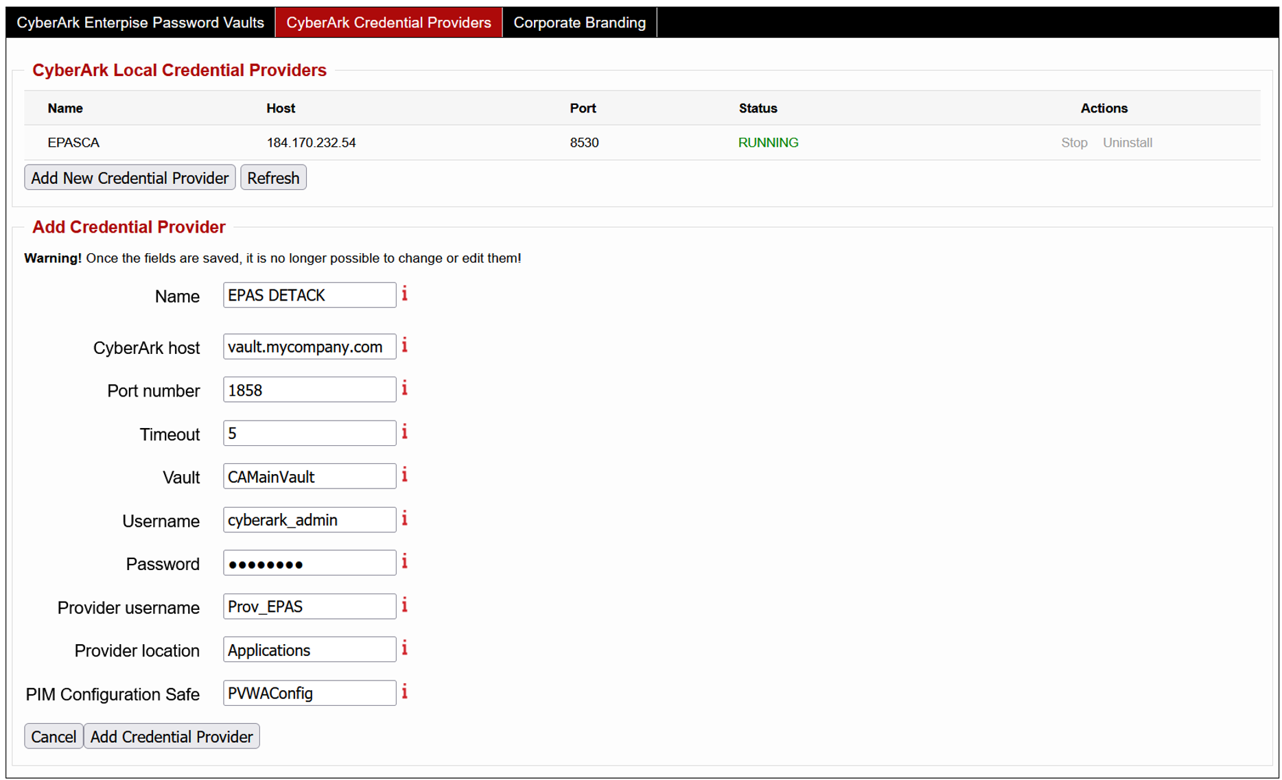Click the info icon beside Password field
The width and height of the screenshot is (1282, 780).
click(x=404, y=562)
